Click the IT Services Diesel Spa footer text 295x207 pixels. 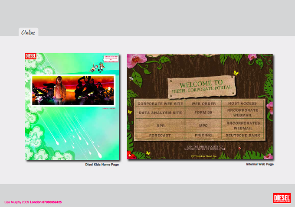click(204, 156)
